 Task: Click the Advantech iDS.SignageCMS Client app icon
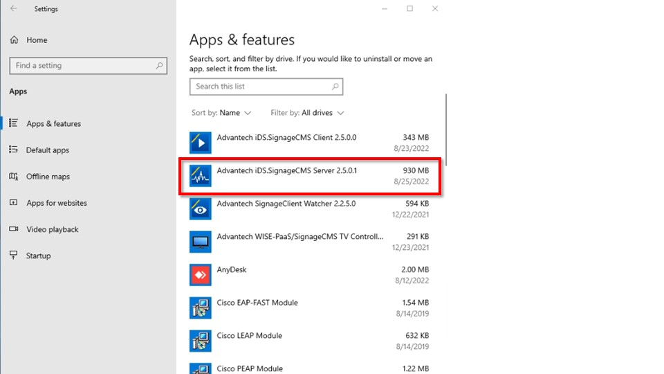tap(201, 143)
